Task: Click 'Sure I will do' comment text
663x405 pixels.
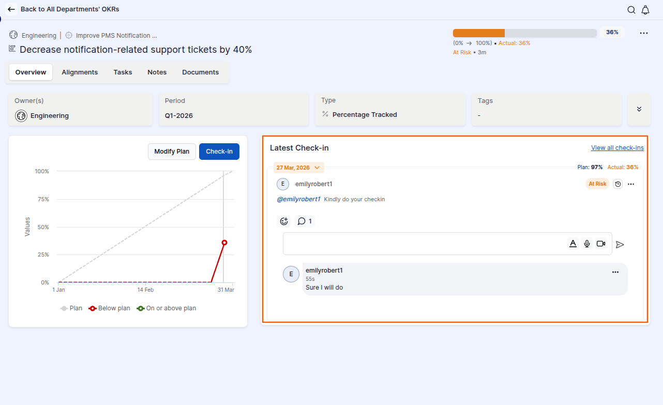Action: pos(324,288)
